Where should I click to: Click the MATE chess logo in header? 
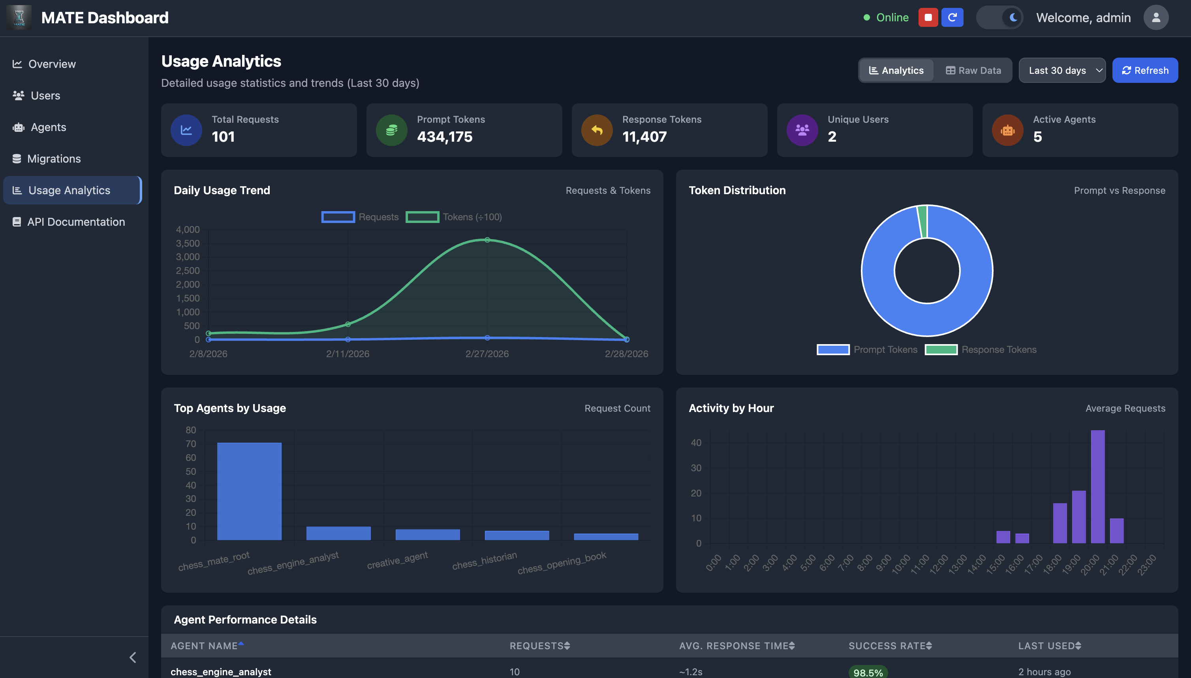(x=19, y=17)
